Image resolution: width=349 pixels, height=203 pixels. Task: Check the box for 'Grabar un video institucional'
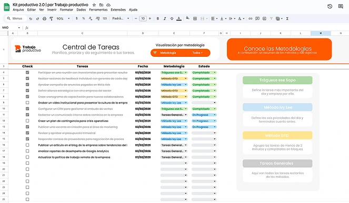27,103
